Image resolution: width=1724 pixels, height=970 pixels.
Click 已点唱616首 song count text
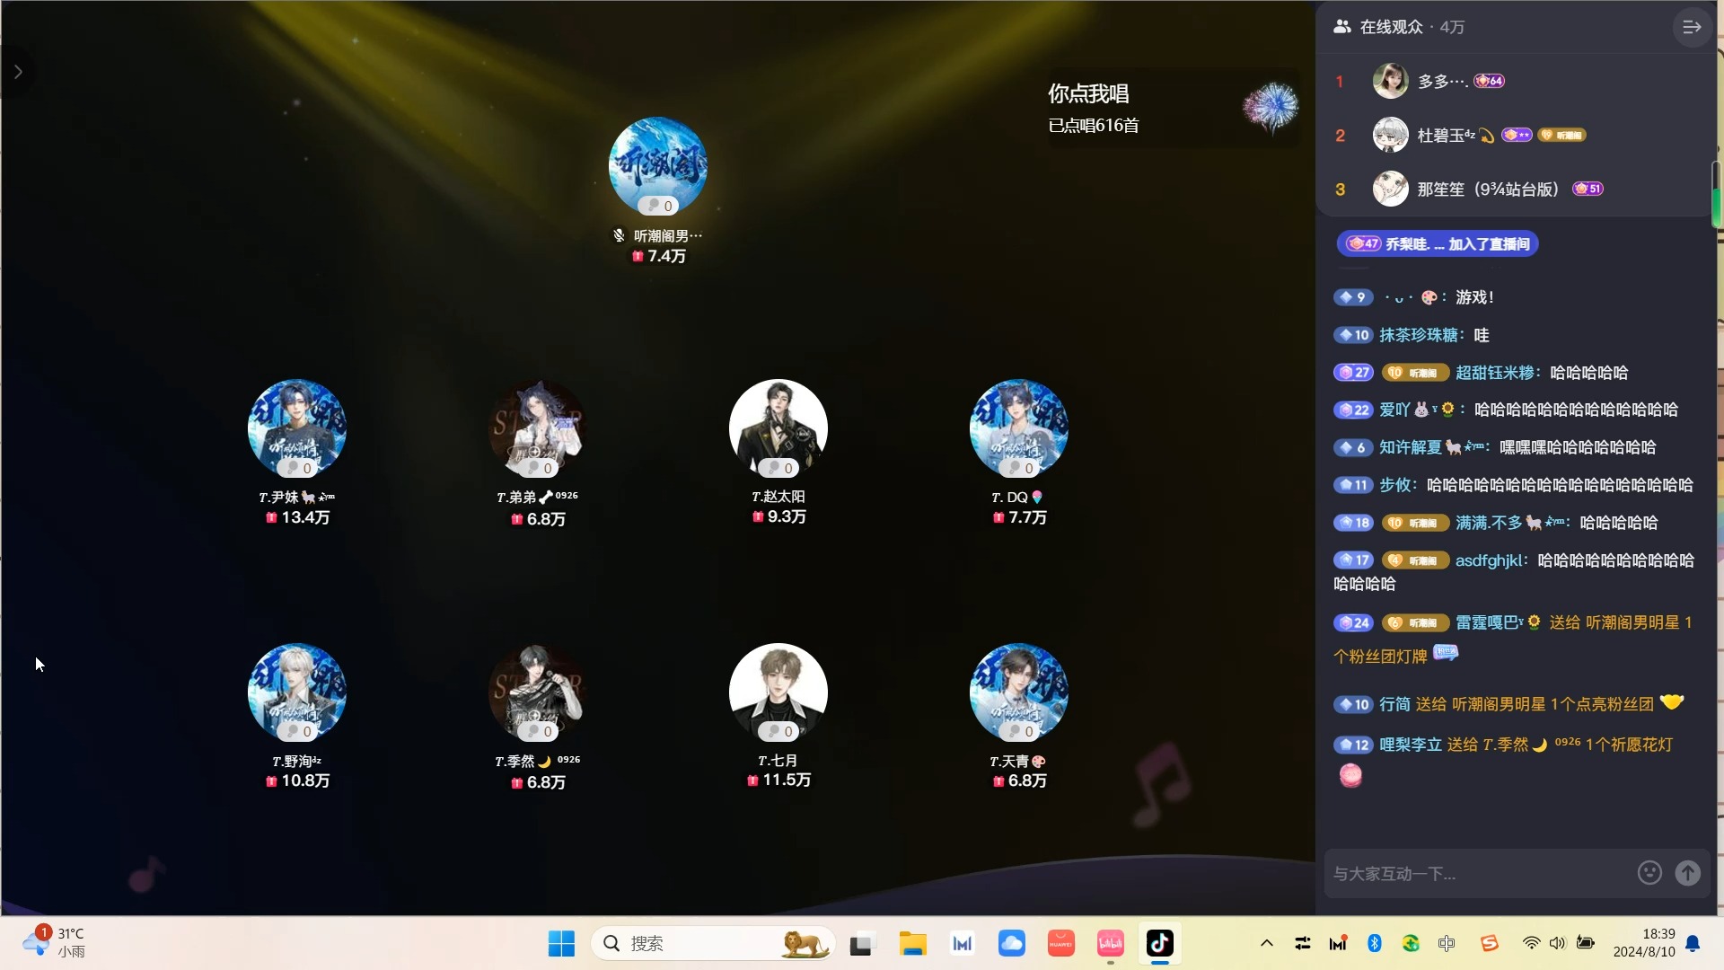[1094, 126]
